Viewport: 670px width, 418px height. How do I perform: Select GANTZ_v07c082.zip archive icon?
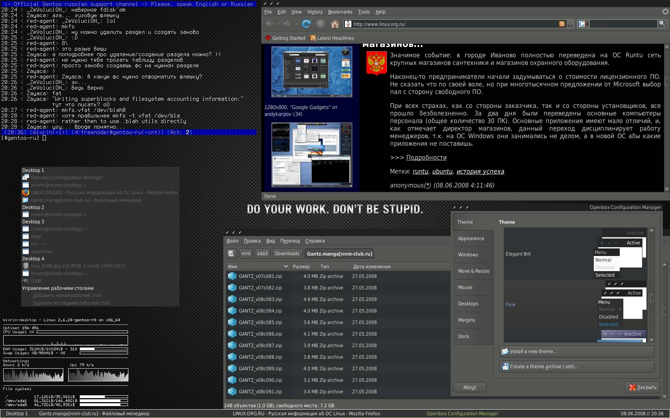pos(232,288)
